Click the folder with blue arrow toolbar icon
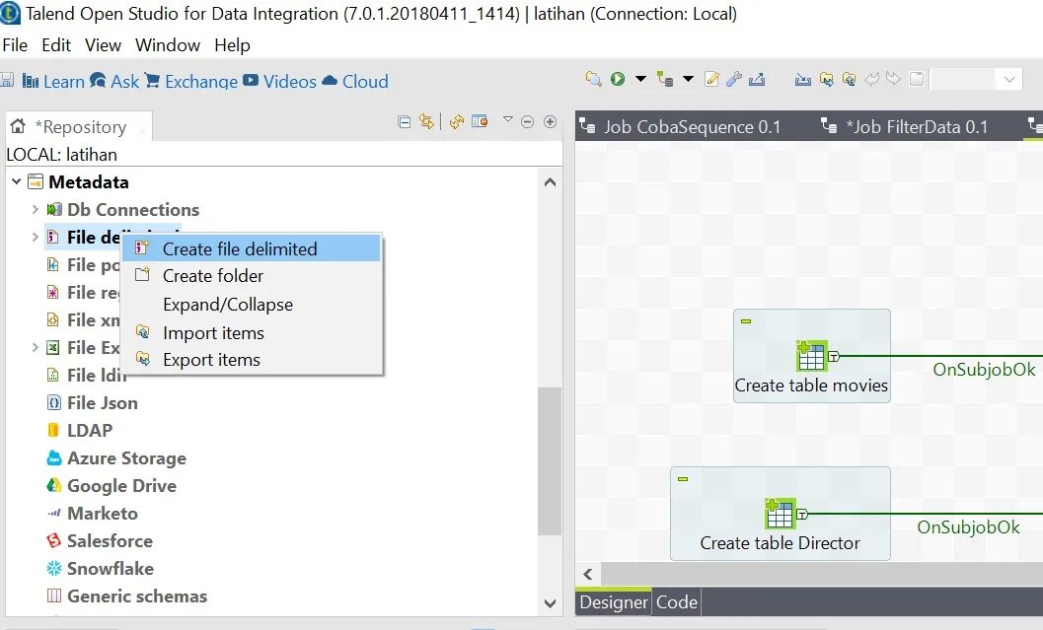The height and width of the screenshot is (630, 1043). [x=826, y=79]
